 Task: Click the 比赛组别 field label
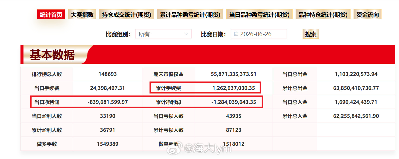click(x=118, y=34)
